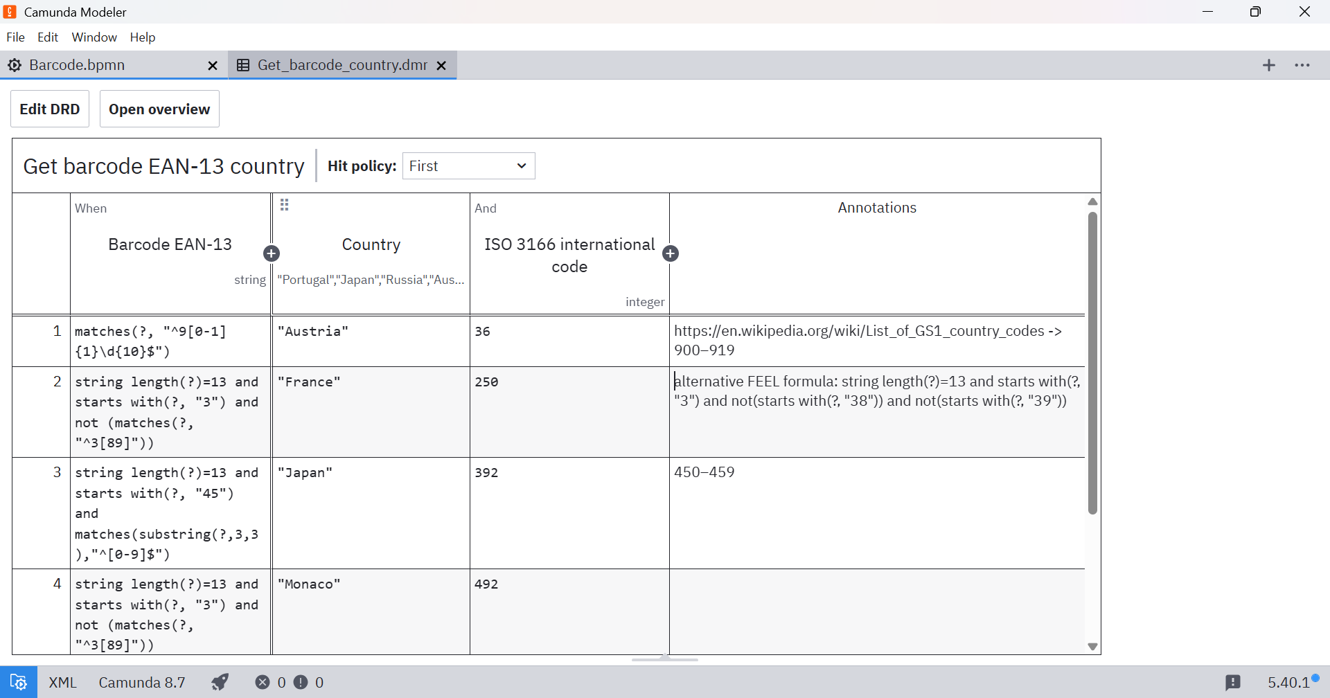Open the Camunda 8.7 version selector

(x=142, y=683)
